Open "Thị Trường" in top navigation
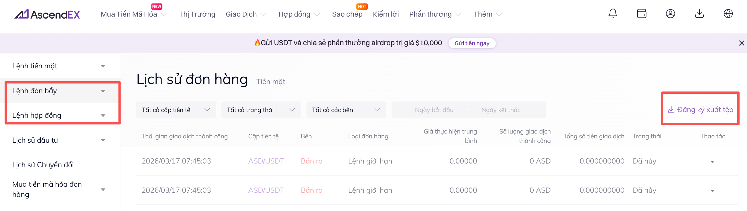 [197, 14]
